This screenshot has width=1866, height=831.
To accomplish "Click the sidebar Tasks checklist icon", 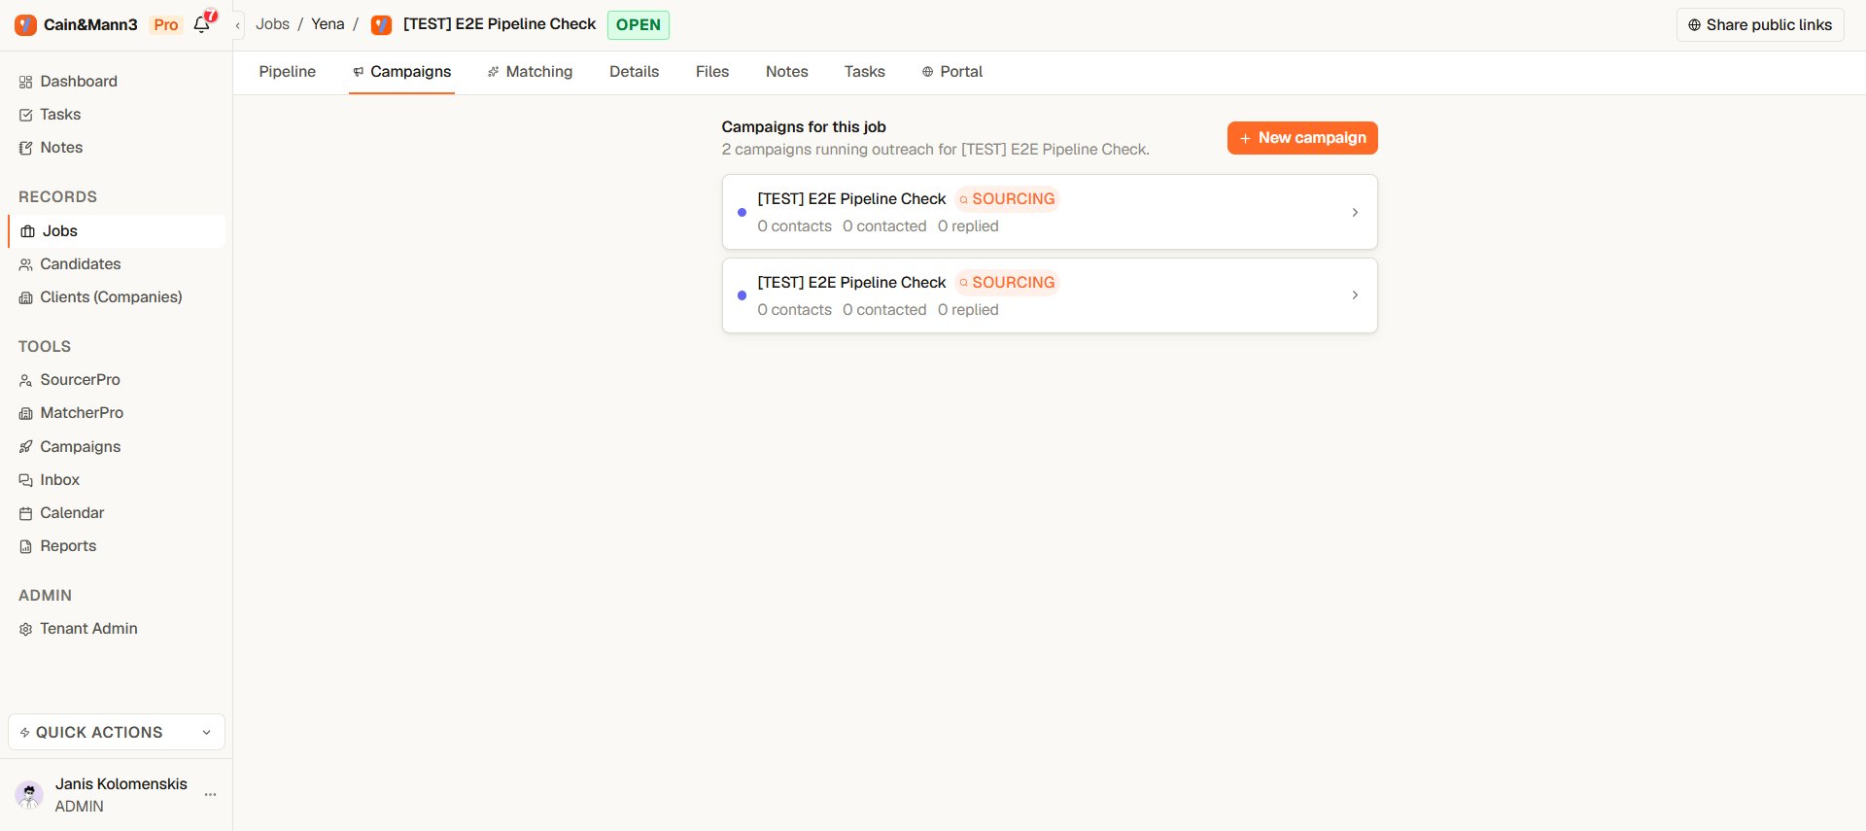I will [x=26, y=115].
